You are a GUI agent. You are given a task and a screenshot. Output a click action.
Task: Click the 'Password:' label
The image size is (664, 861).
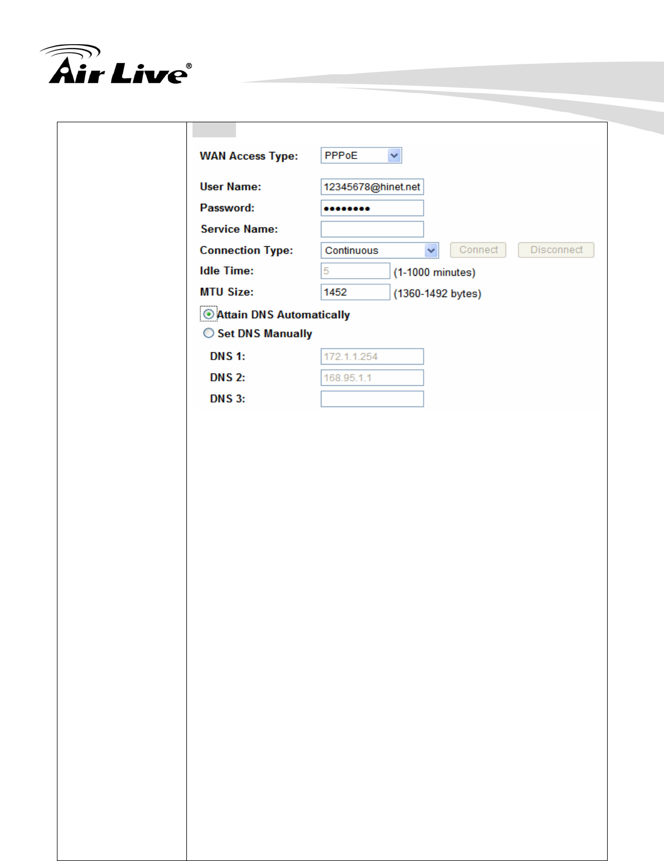(227, 208)
